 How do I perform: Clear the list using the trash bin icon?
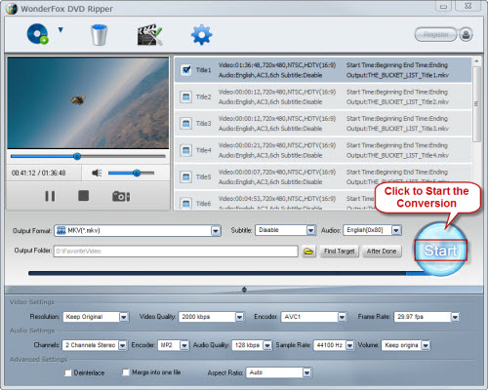[x=99, y=34]
